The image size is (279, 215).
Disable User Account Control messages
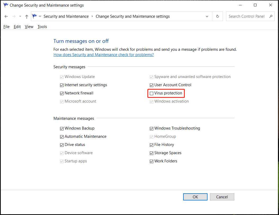pos(152,85)
